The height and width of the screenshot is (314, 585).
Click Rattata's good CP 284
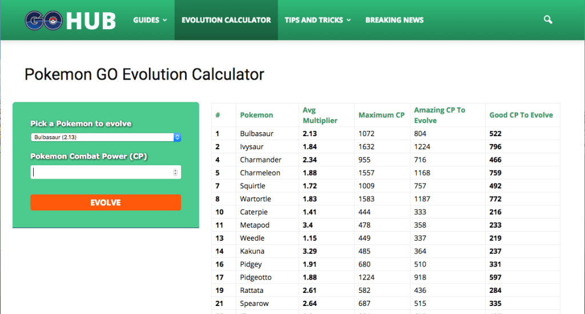(x=495, y=291)
